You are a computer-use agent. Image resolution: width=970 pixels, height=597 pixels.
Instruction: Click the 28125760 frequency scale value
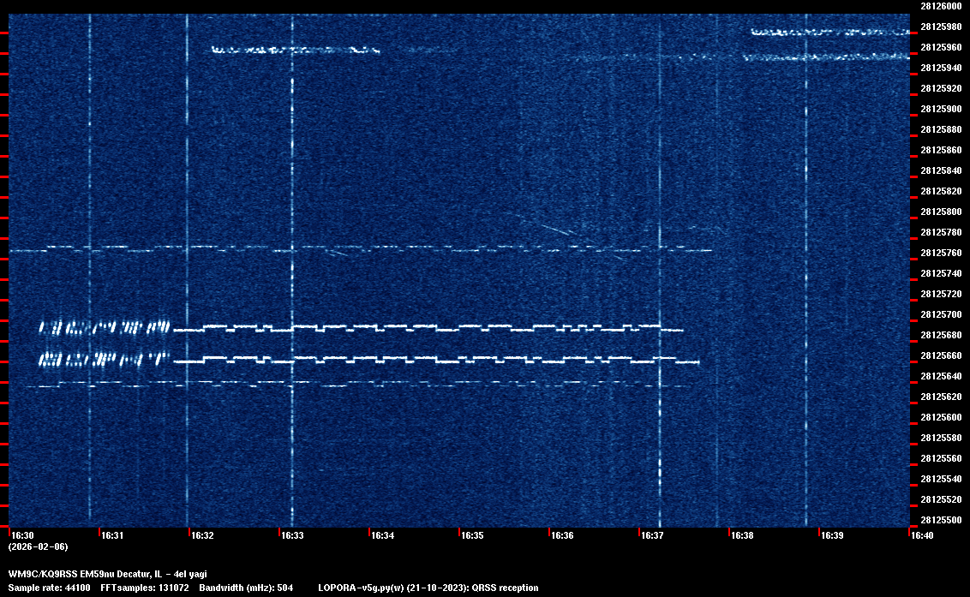click(x=940, y=253)
